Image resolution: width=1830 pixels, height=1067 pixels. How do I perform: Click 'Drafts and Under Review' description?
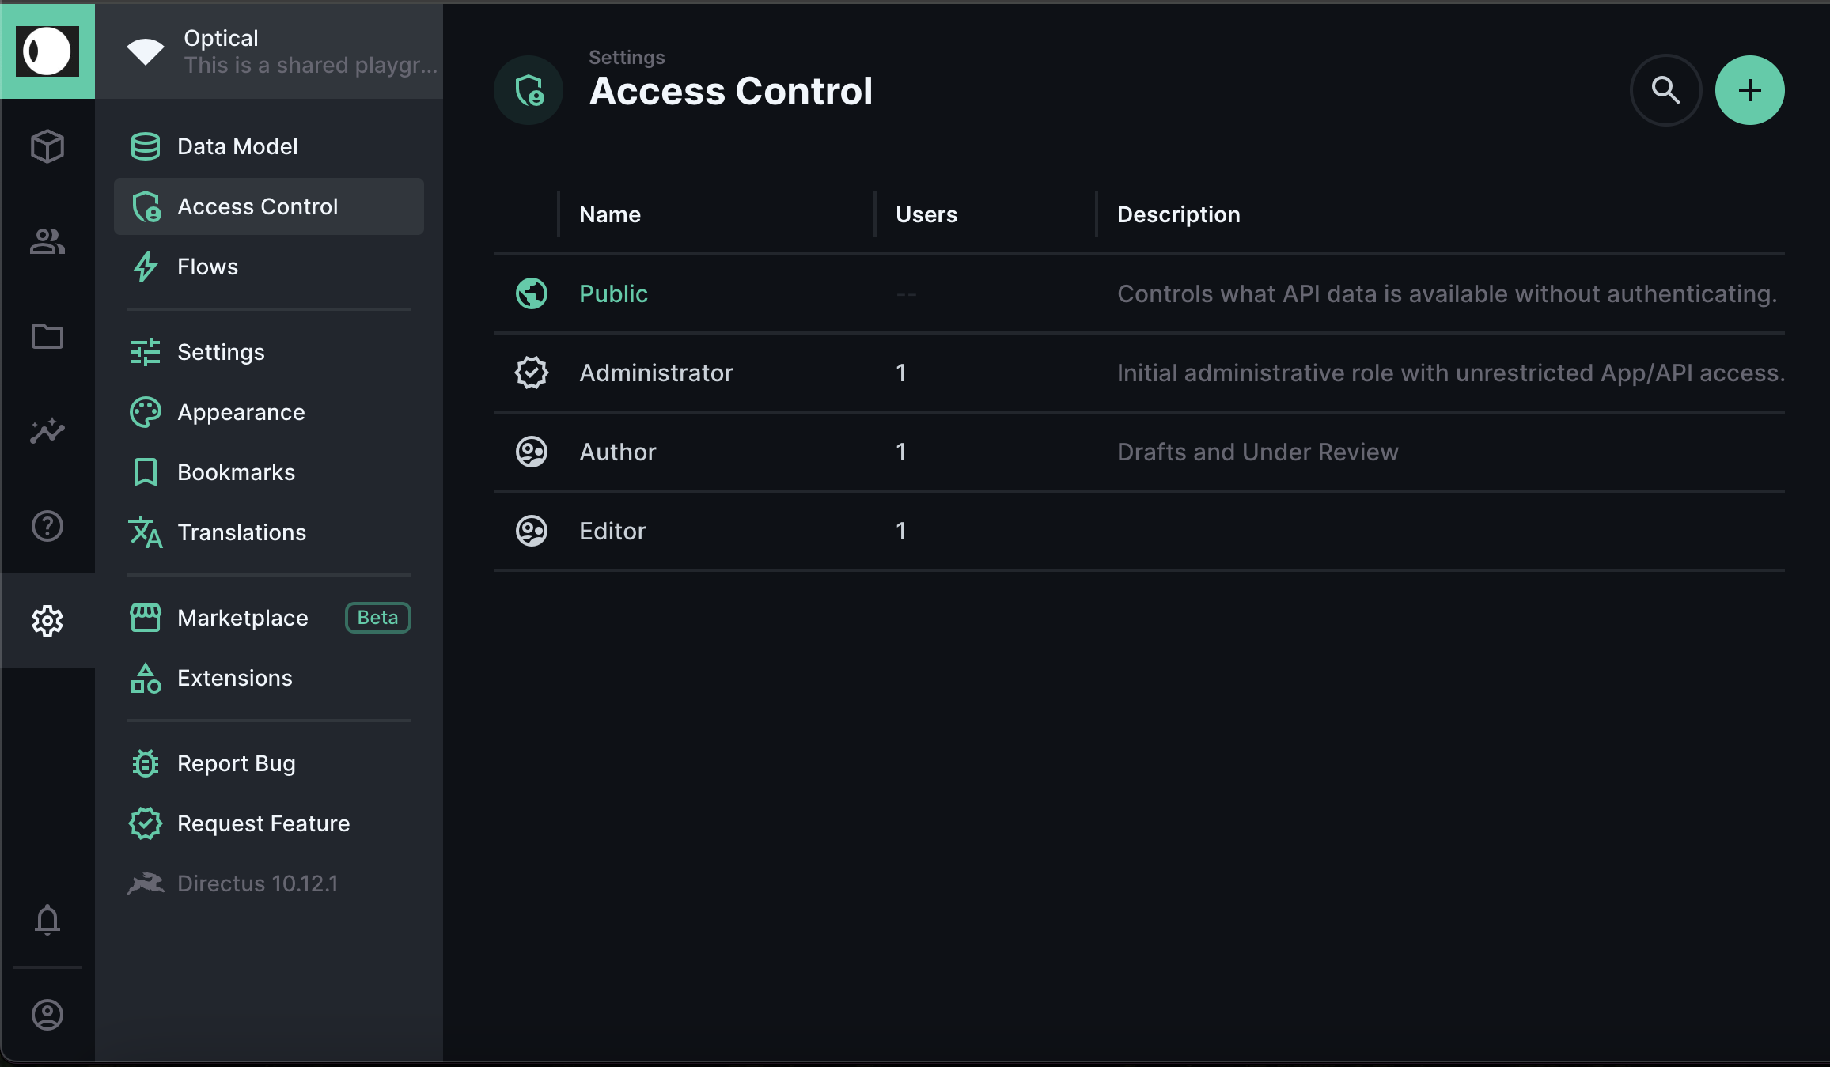pyautogui.click(x=1258, y=452)
